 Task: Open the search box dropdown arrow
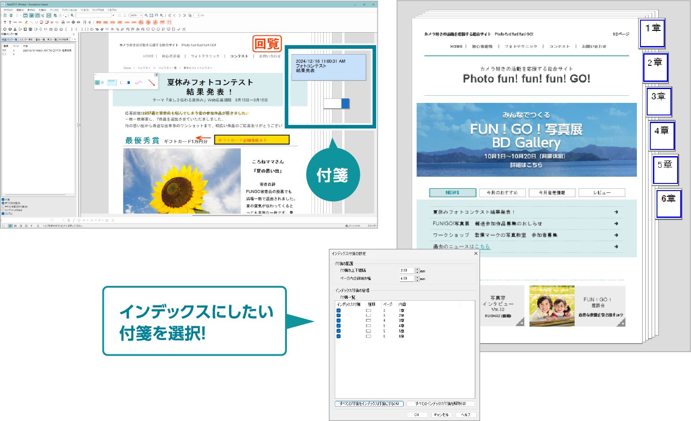(113, 15)
